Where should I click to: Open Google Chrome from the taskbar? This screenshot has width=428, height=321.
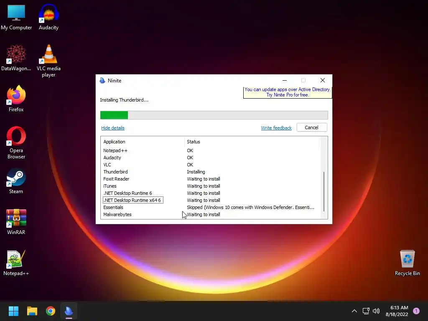pos(51,311)
